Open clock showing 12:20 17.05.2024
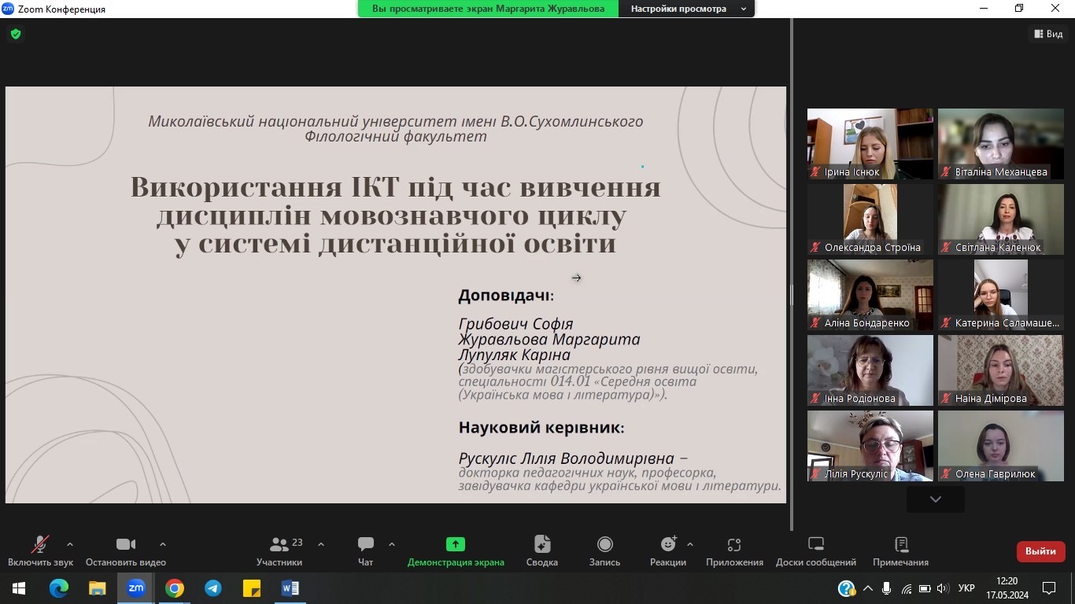The height and width of the screenshot is (604, 1075). coord(1007,588)
